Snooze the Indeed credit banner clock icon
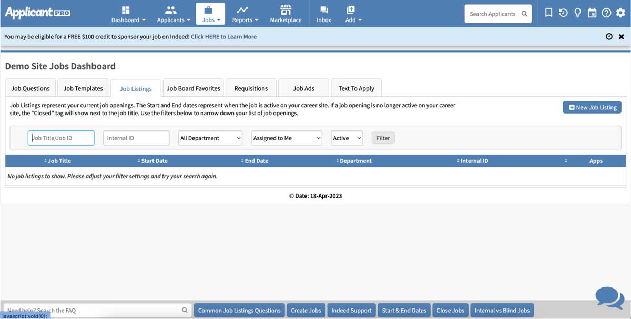631x319 pixels. coord(608,36)
